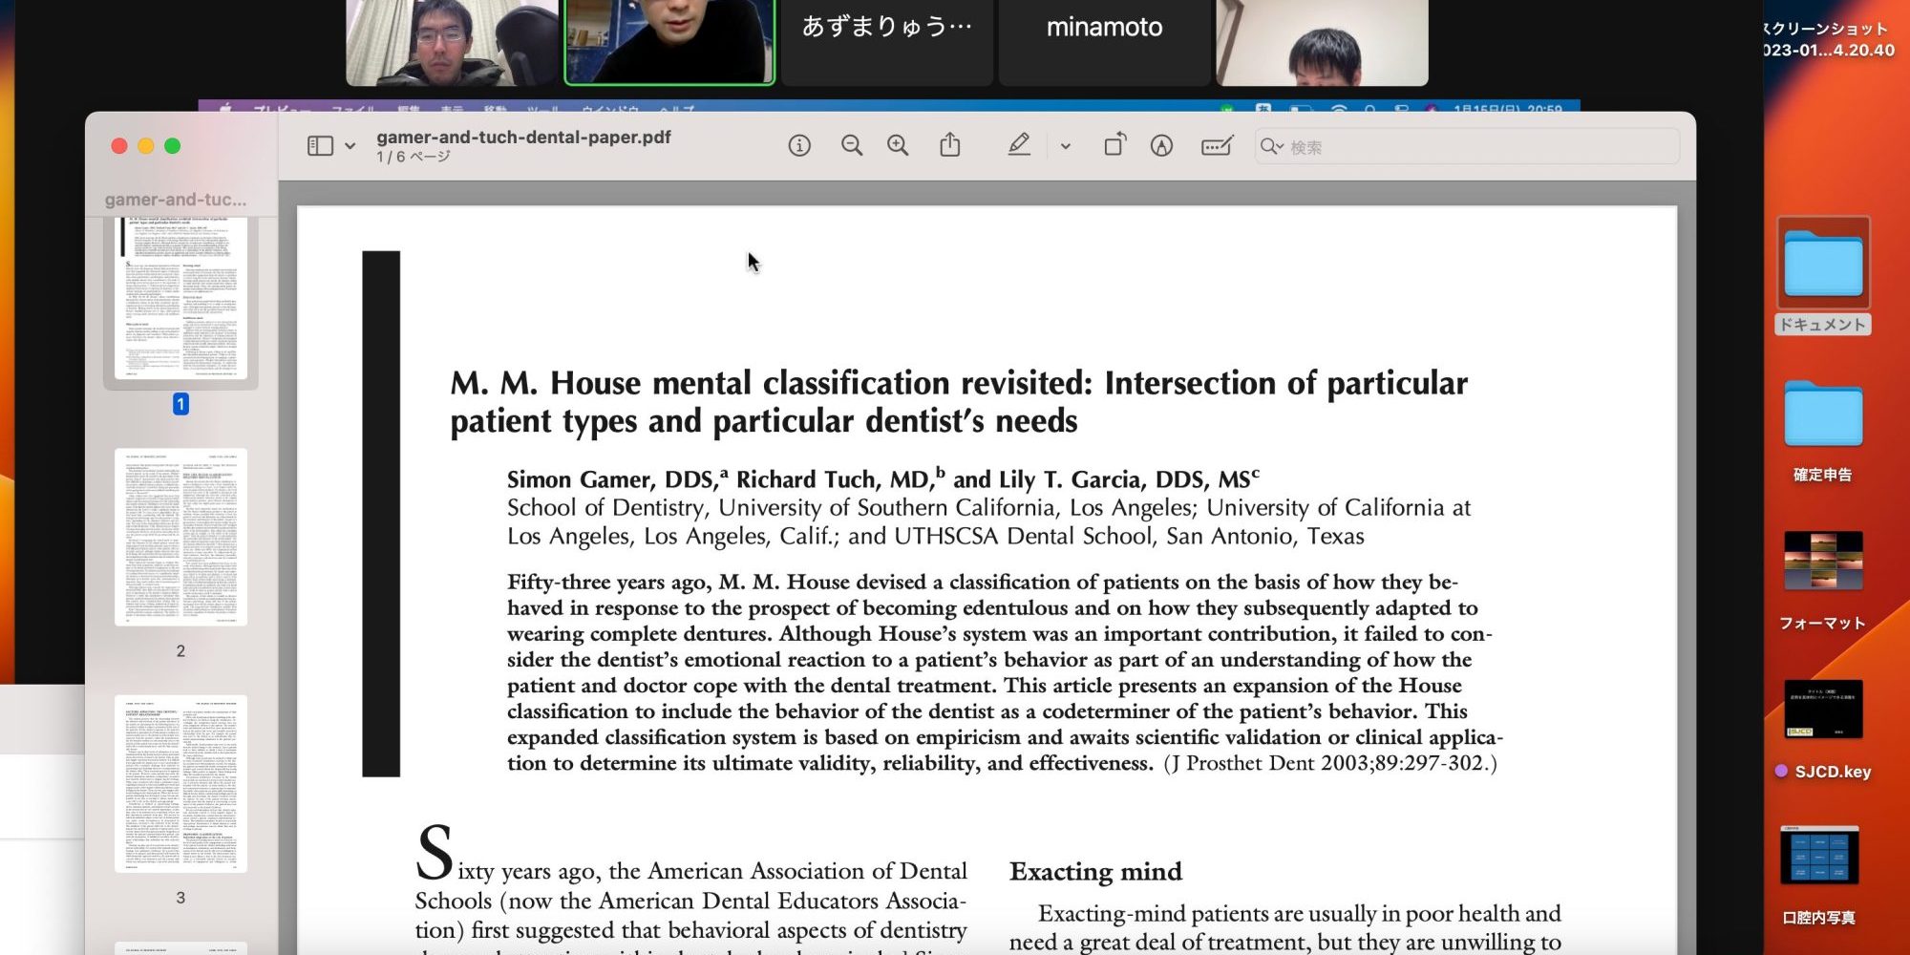
Task: Click the rotate page icon
Action: 1114,145
